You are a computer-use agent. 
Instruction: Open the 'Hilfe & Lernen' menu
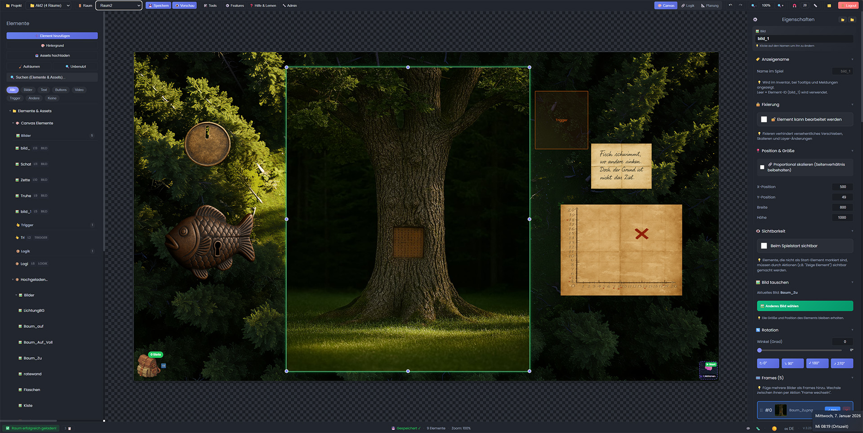pos(263,5)
